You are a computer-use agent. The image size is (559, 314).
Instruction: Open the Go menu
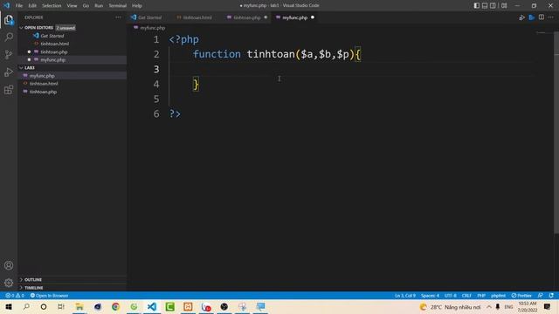(86, 6)
